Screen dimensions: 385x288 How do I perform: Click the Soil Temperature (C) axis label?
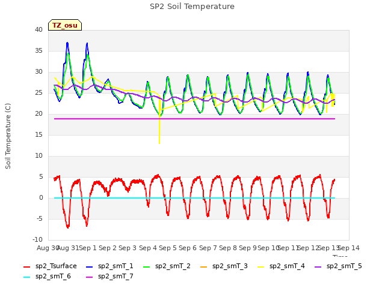(8, 136)
